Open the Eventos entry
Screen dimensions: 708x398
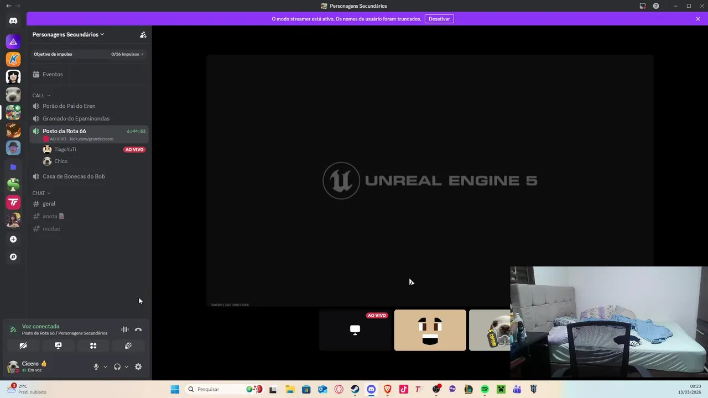[x=88, y=74]
